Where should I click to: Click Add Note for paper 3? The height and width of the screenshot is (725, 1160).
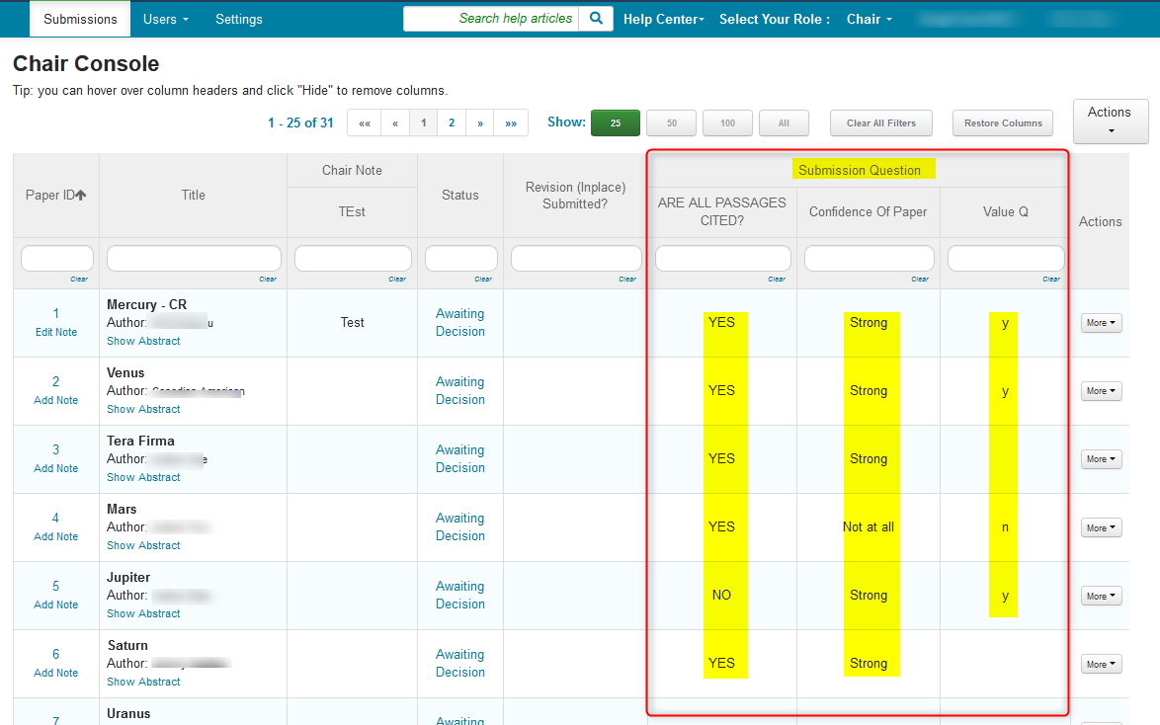click(55, 468)
